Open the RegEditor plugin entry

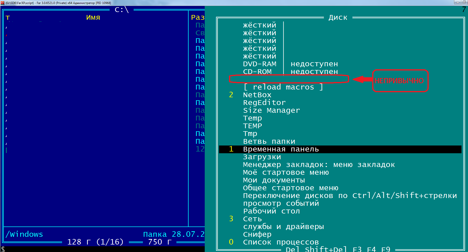click(x=264, y=103)
